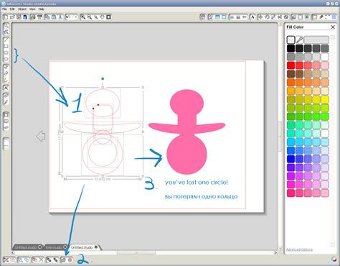Choose the orange color swatch
This screenshot has height=266, width=340.
291,83
